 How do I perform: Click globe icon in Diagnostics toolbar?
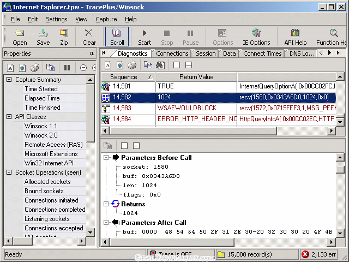tap(120, 65)
